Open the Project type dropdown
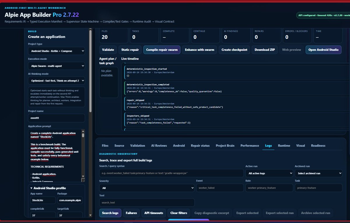 pyautogui.click(x=57, y=51)
